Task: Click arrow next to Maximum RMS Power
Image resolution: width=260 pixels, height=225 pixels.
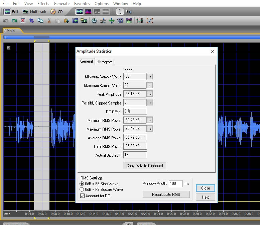Action: coord(150,129)
